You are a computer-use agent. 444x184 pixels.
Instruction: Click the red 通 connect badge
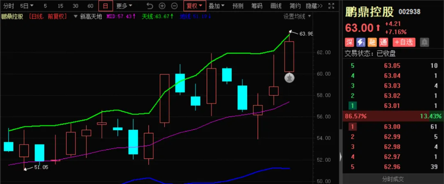tap(384, 42)
